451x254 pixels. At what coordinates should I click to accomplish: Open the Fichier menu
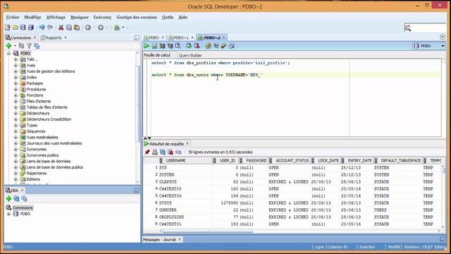click(13, 17)
